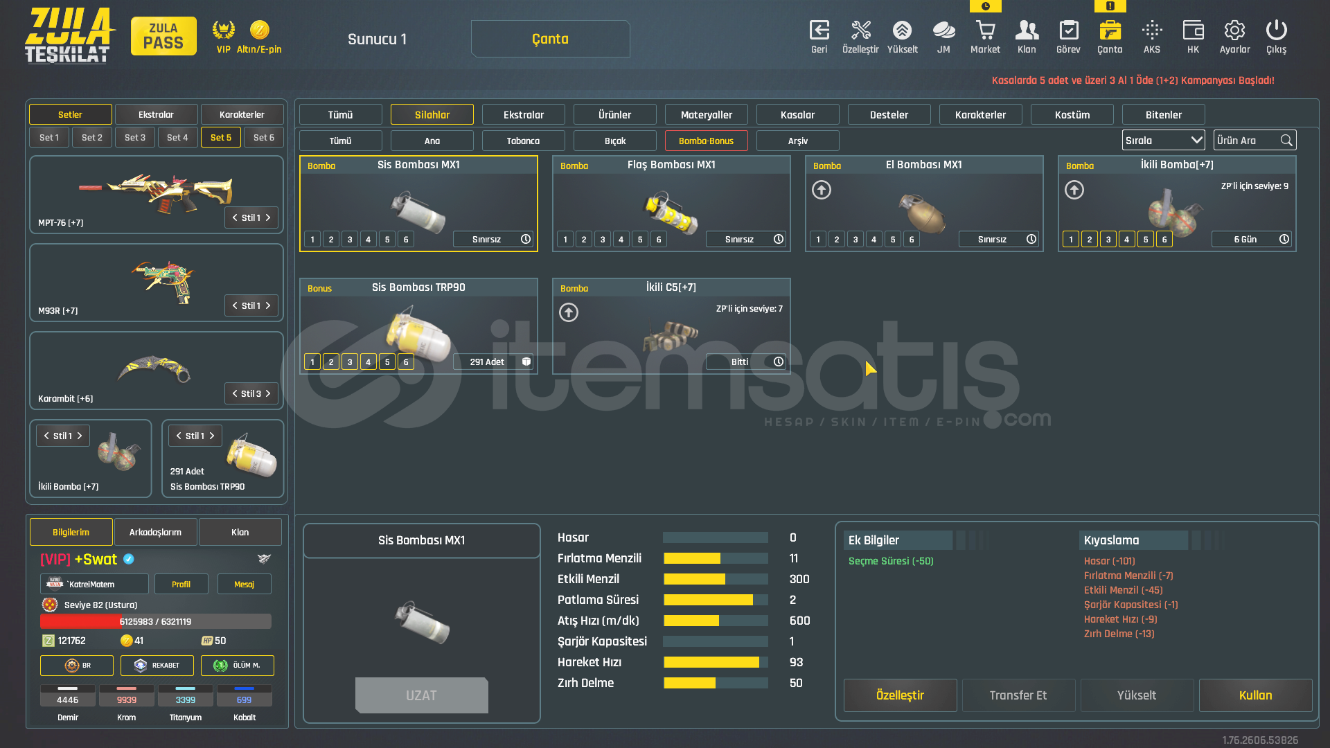Click the Mesaj button
Image resolution: width=1330 pixels, height=748 pixels.
(x=244, y=584)
